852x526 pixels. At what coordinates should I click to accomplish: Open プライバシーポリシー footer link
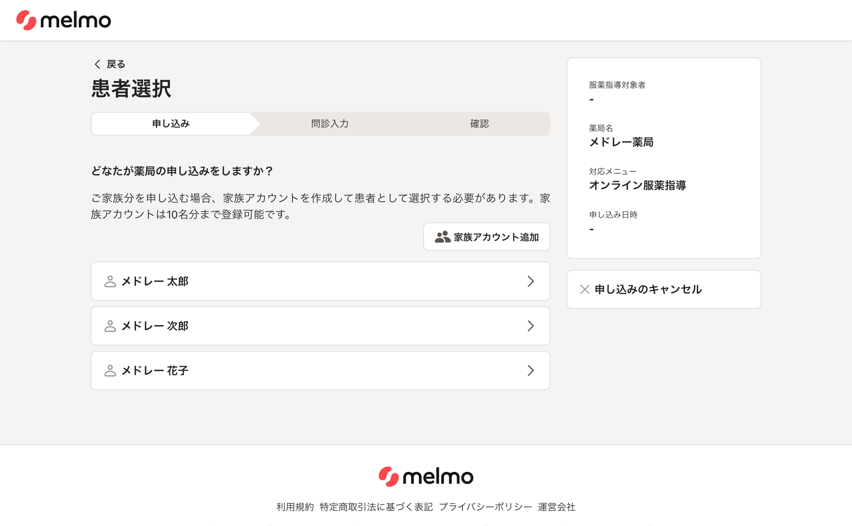click(x=485, y=507)
